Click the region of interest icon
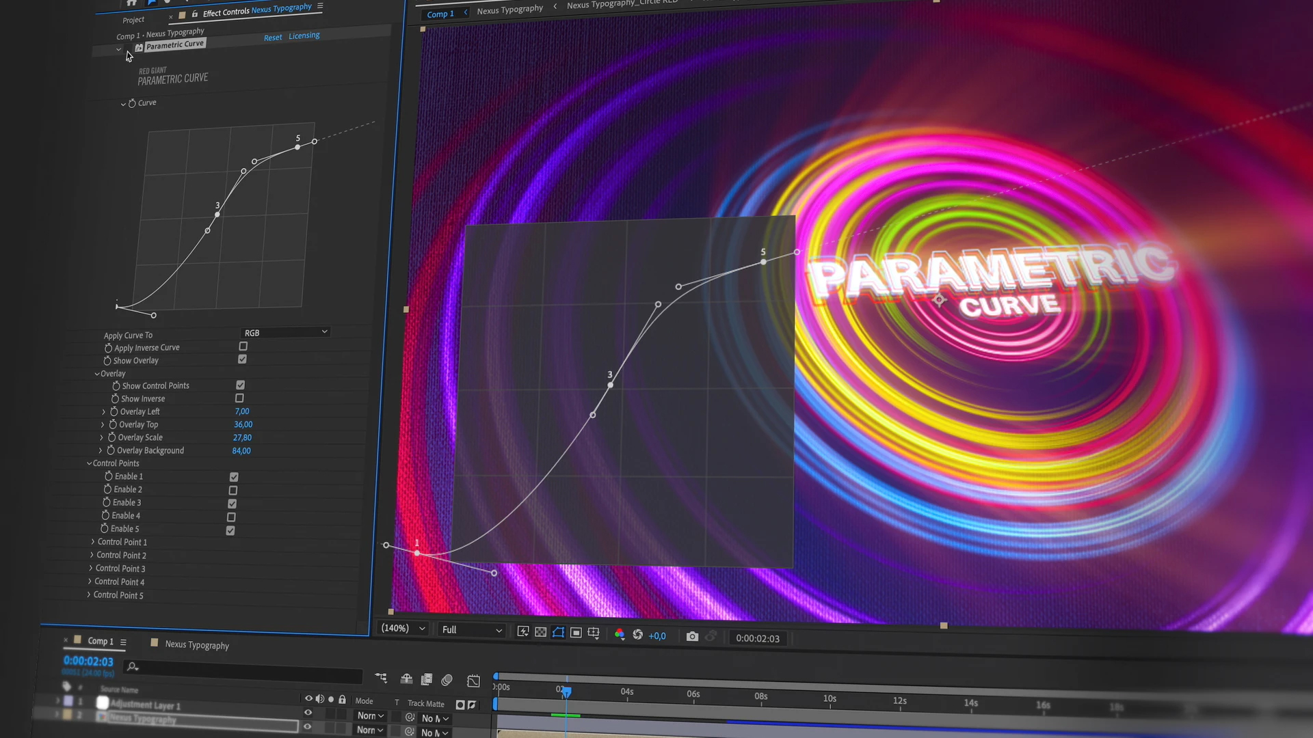The image size is (1313, 738). click(x=576, y=633)
